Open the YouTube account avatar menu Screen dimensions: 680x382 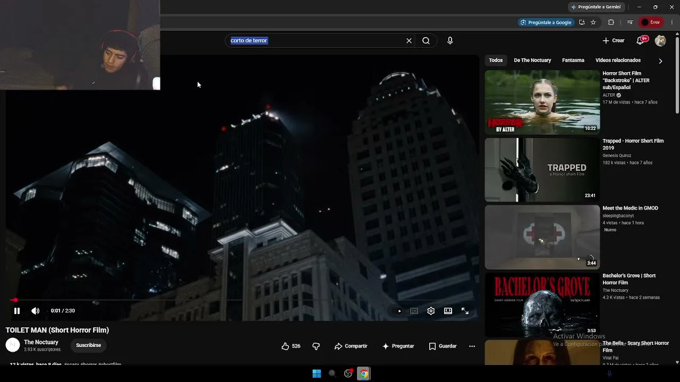point(660,40)
